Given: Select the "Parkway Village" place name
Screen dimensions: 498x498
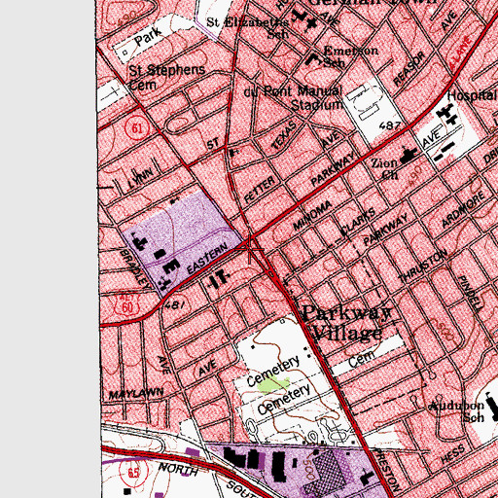Looking at the screenshot, I should click(x=346, y=323).
